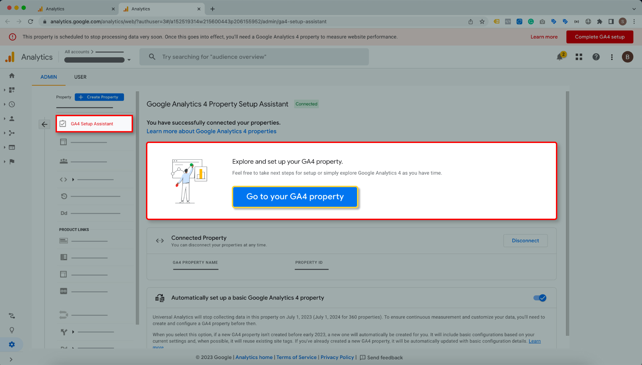Click the GA4 PROPERTY NAME column header

pyautogui.click(x=195, y=263)
